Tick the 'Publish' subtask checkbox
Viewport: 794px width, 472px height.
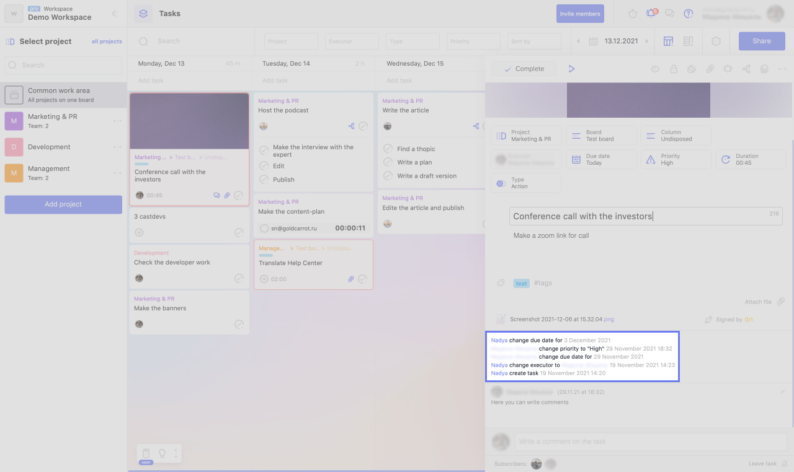click(x=264, y=180)
